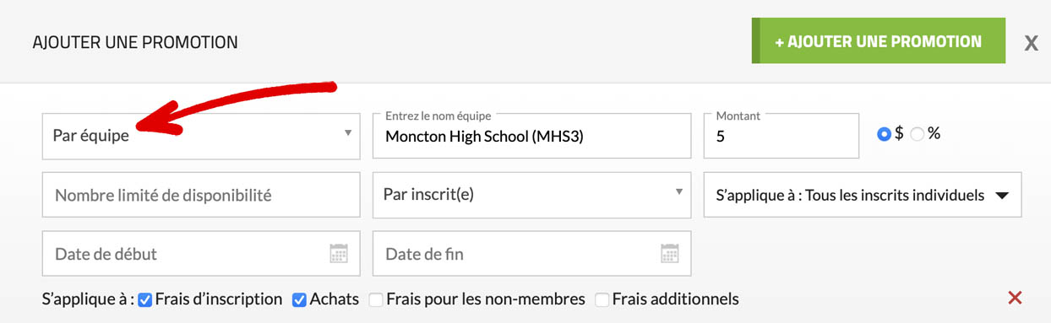1051x323 pixels.
Task: Click the Par équipe dropdown arrow
Action: pos(348,133)
